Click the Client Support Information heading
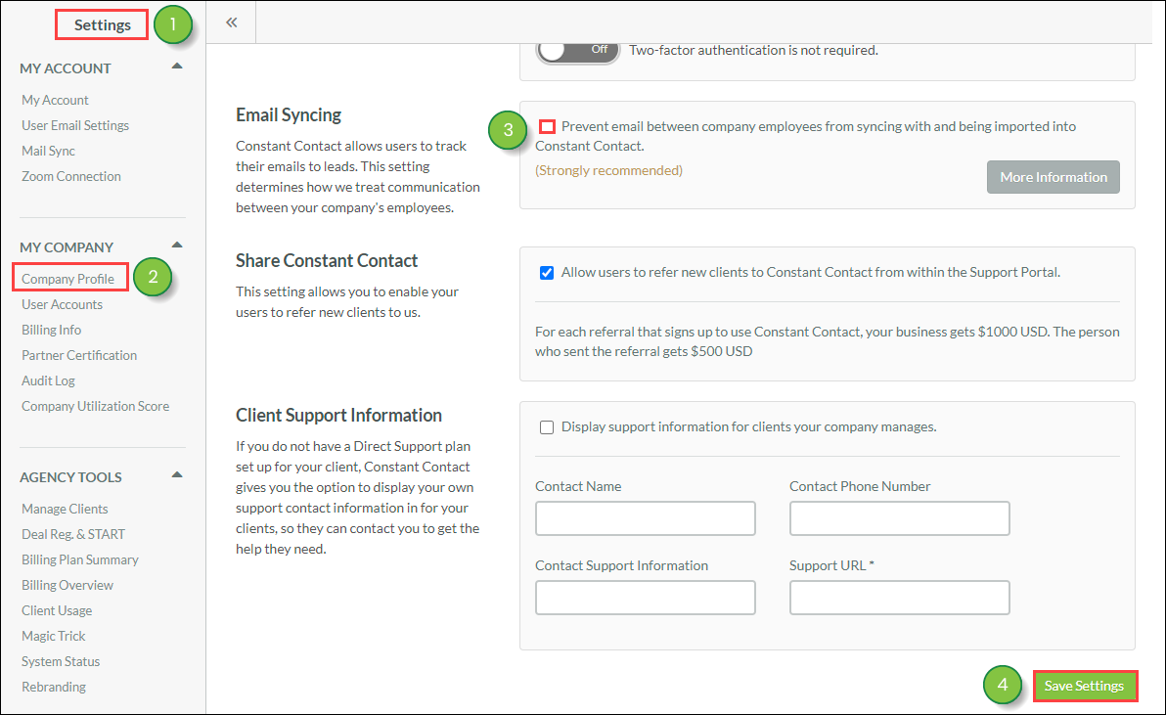This screenshot has height=715, width=1166. tap(338, 416)
